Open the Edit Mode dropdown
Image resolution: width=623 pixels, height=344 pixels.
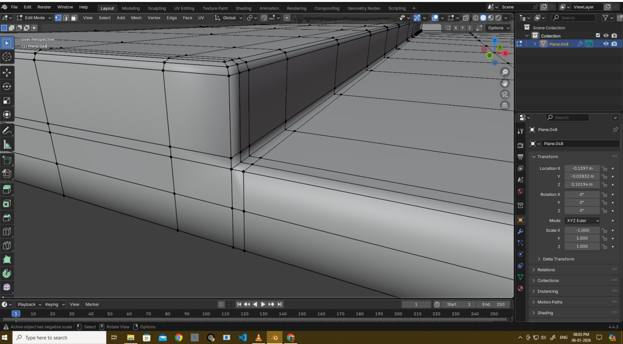[x=34, y=18]
